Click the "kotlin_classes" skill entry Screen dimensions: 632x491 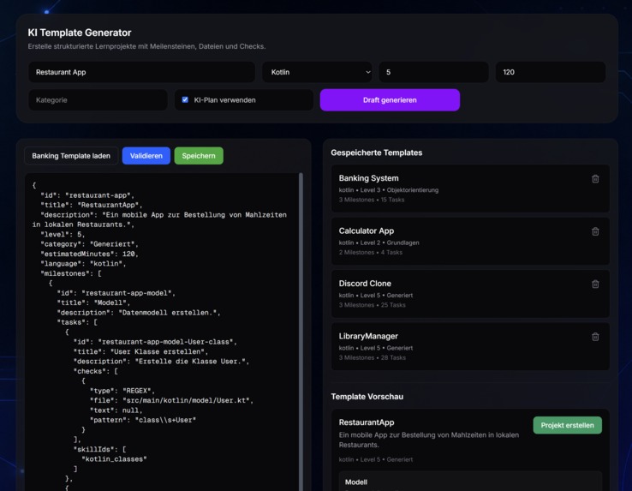pos(114,459)
